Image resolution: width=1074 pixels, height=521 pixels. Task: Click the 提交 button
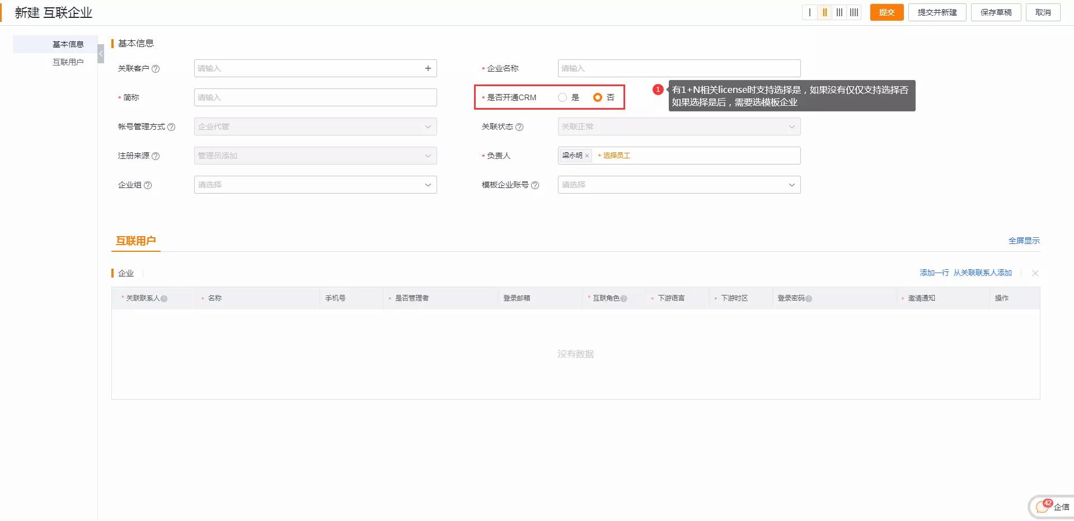887,12
